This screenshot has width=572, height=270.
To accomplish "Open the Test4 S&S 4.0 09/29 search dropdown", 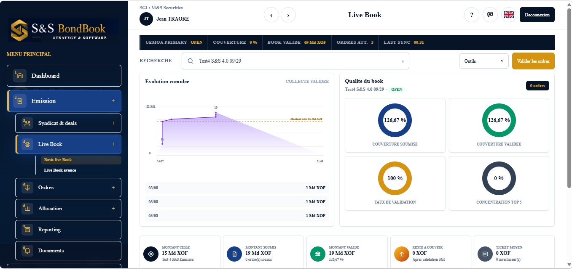I will (x=295, y=61).
